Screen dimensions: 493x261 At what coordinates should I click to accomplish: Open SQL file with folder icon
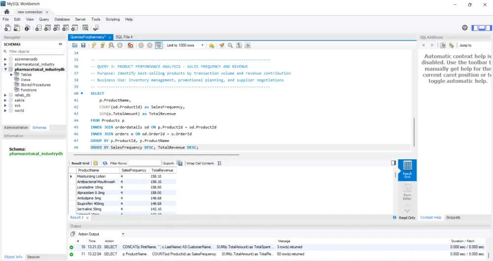(75, 45)
